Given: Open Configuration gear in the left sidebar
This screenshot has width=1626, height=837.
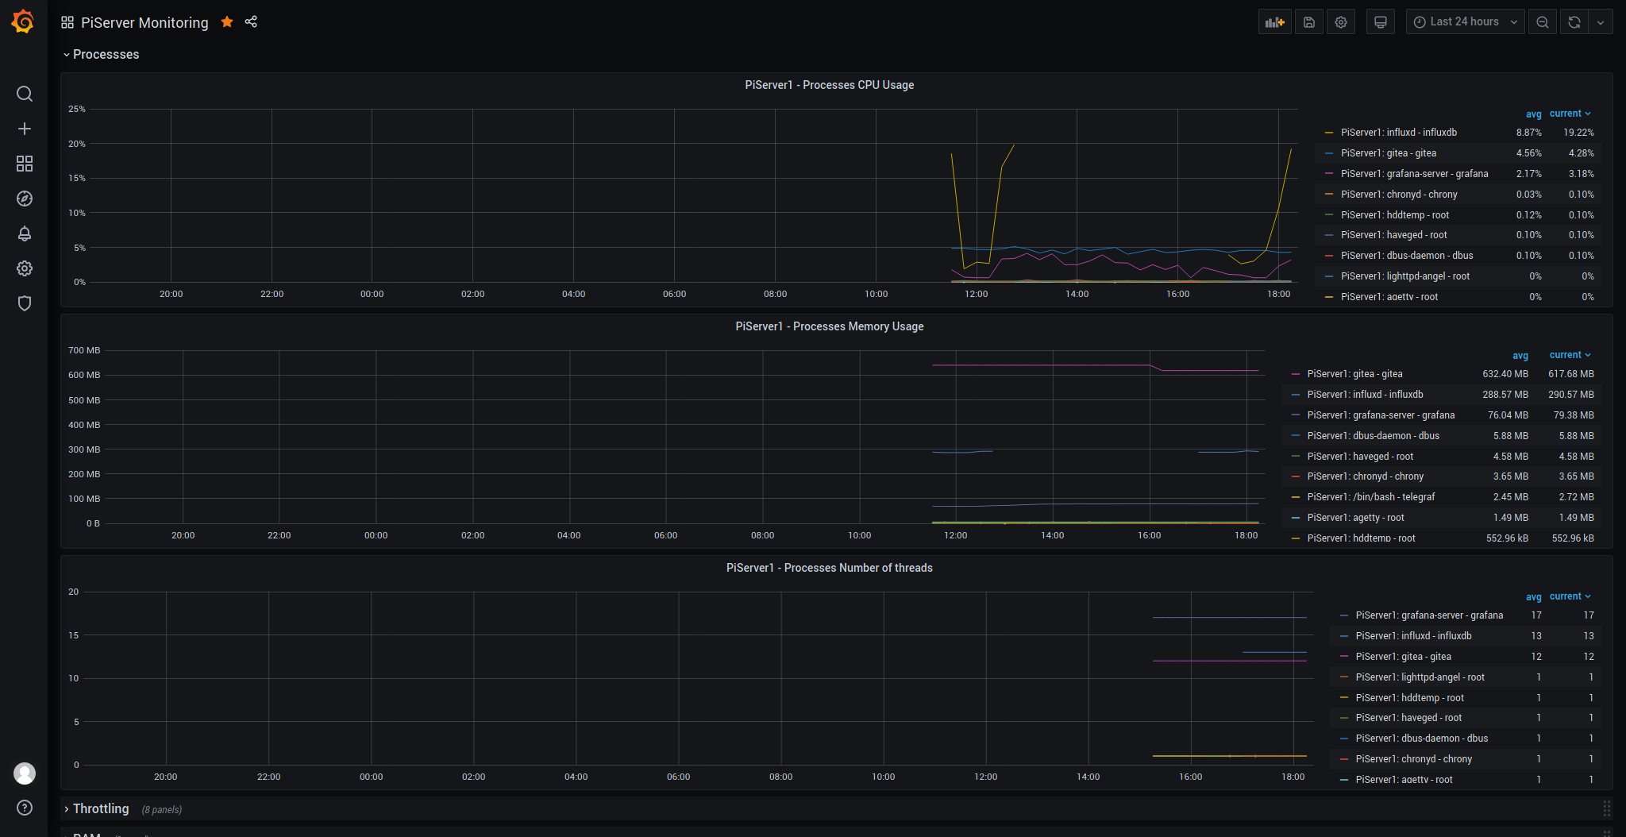Looking at the screenshot, I should [25, 268].
